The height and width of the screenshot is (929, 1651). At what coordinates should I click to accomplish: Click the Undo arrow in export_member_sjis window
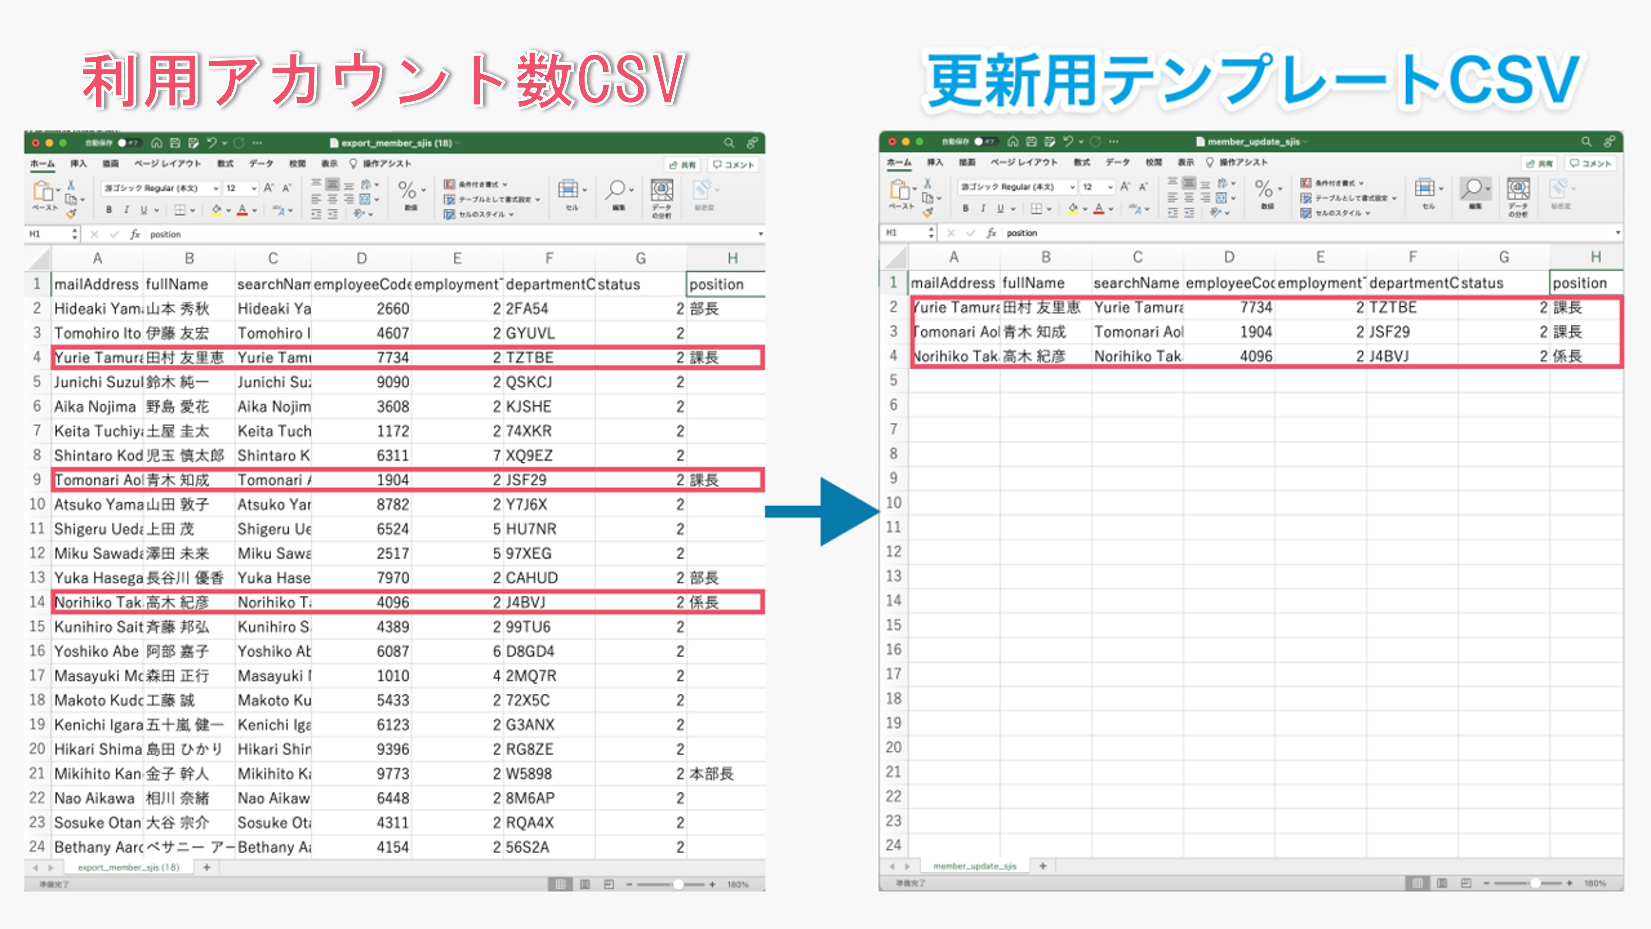tap(212, 143)
